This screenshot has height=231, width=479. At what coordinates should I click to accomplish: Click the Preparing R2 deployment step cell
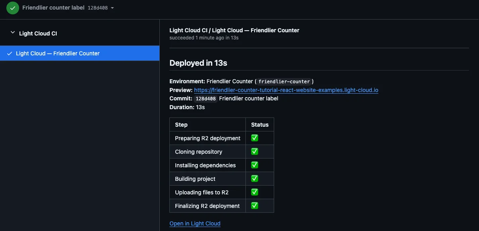pos(208,138)
